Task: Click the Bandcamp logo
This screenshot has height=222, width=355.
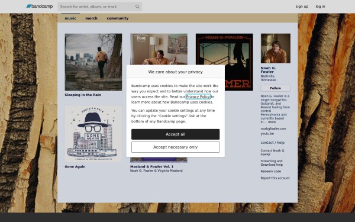Action: [40, 7]
